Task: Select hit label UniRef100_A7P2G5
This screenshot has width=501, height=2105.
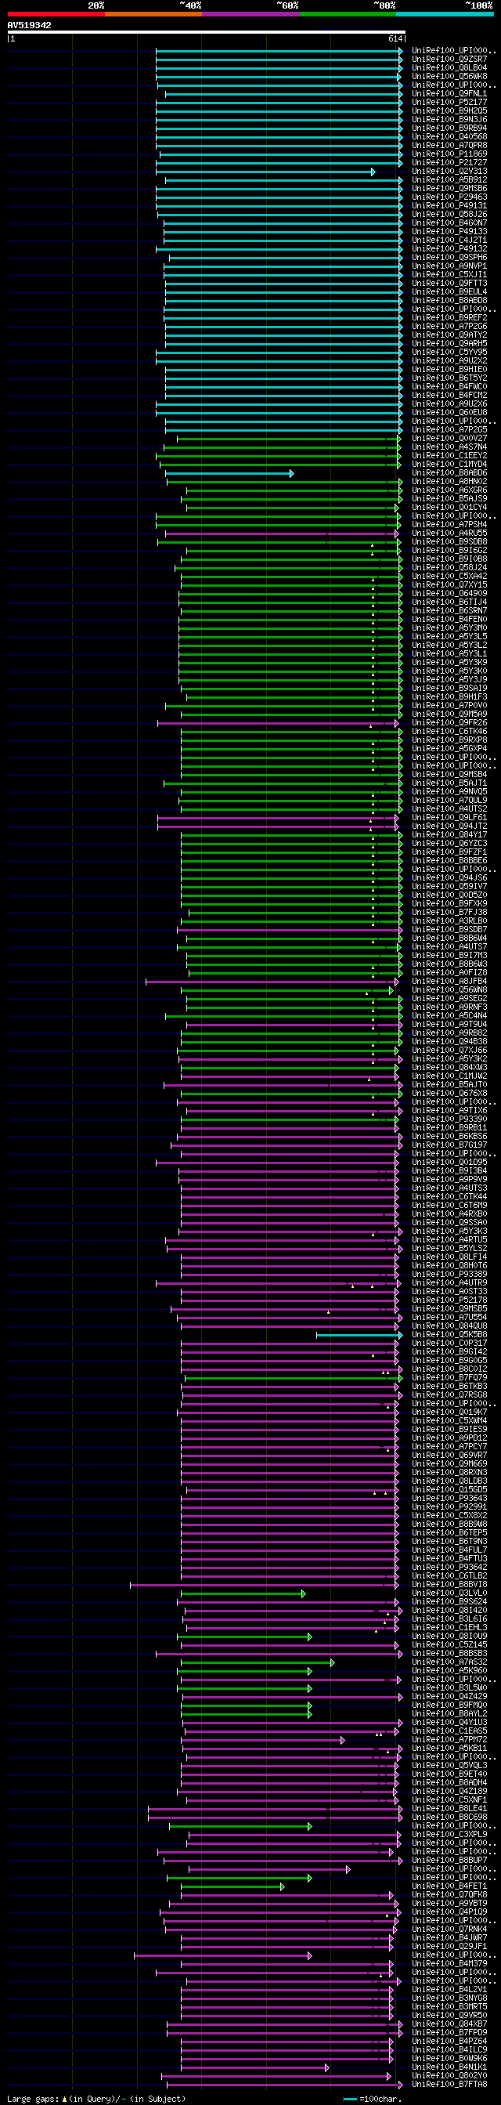Action: click(449, 430)
